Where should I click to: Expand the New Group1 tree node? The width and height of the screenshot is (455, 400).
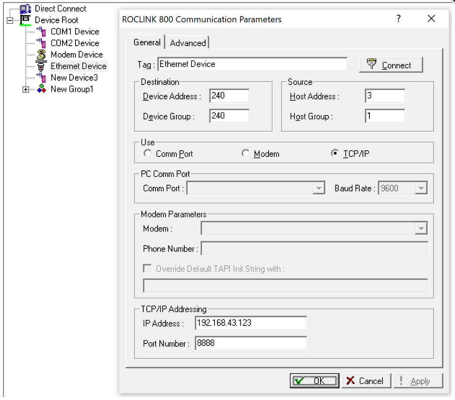point(26,89)
